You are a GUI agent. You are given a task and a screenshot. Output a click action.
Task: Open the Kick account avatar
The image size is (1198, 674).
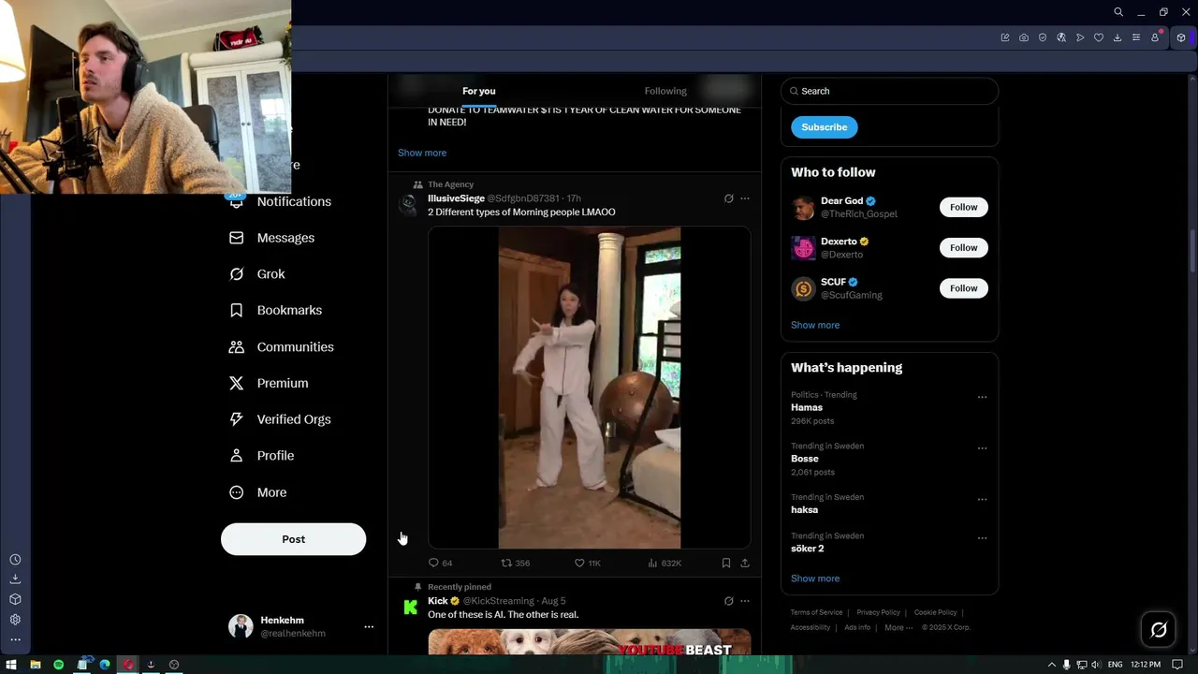click(x=410, y=608)
